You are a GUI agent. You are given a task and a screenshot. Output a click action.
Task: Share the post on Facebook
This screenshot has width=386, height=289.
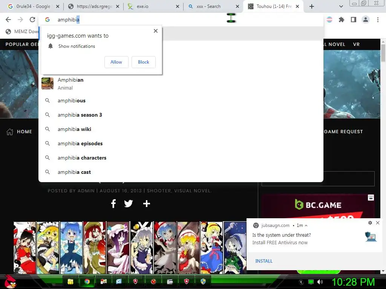tap(113, 204)
